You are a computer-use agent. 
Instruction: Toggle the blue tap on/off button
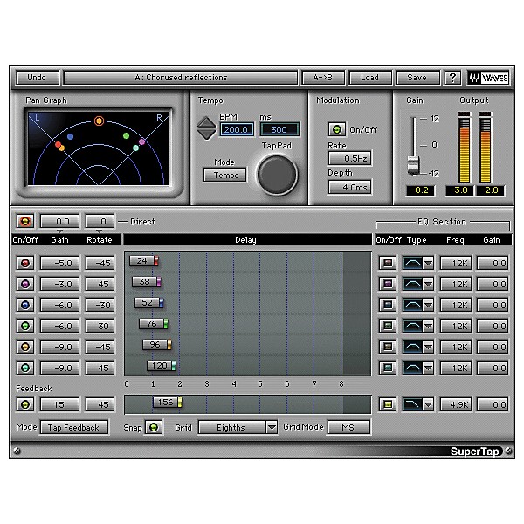pyautogui.click(x=25, y=305)
